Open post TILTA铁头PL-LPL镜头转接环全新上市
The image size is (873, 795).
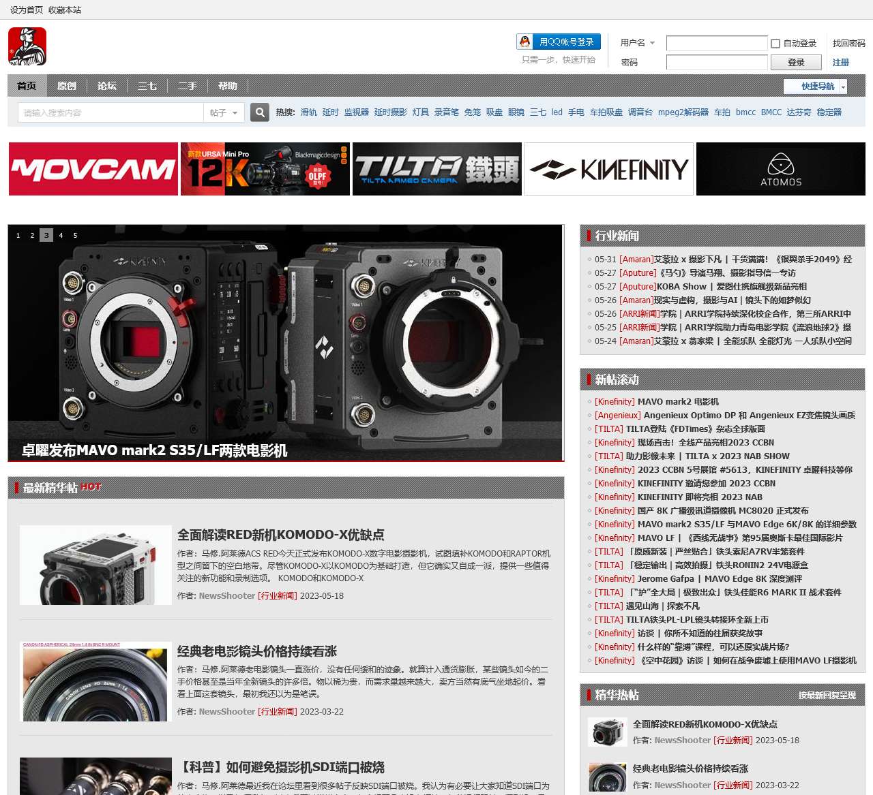(x=697, y=620)
